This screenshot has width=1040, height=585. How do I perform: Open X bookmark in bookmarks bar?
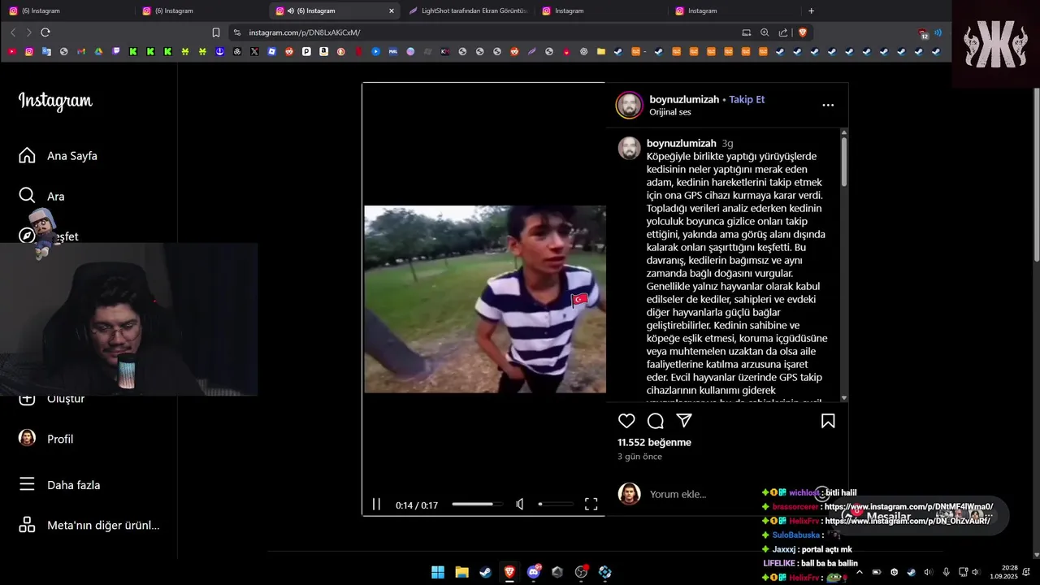254,51
